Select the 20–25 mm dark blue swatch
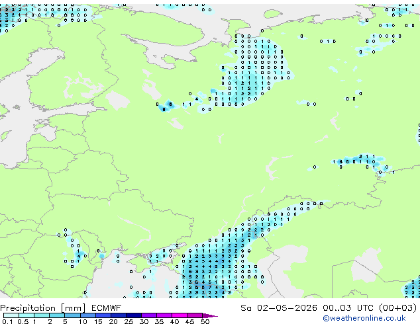420x324 pixels. 118,315
